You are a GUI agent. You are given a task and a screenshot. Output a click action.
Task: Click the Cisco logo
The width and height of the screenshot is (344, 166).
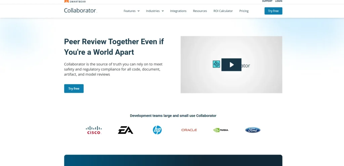tap(94, 130)
